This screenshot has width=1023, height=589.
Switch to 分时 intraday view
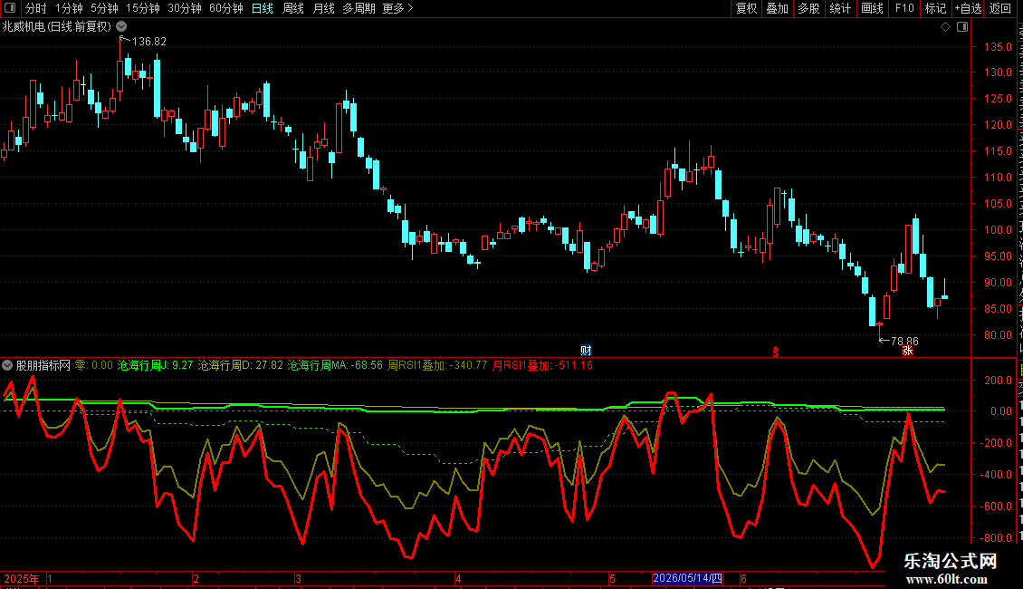[36, 8]
